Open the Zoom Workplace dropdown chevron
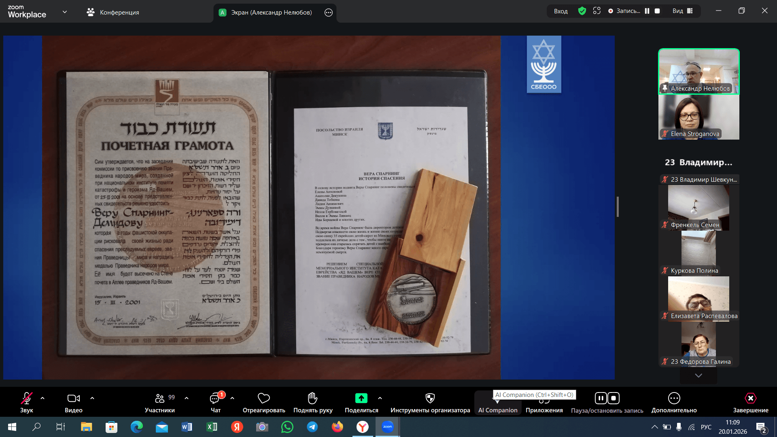 coord(65,12)
